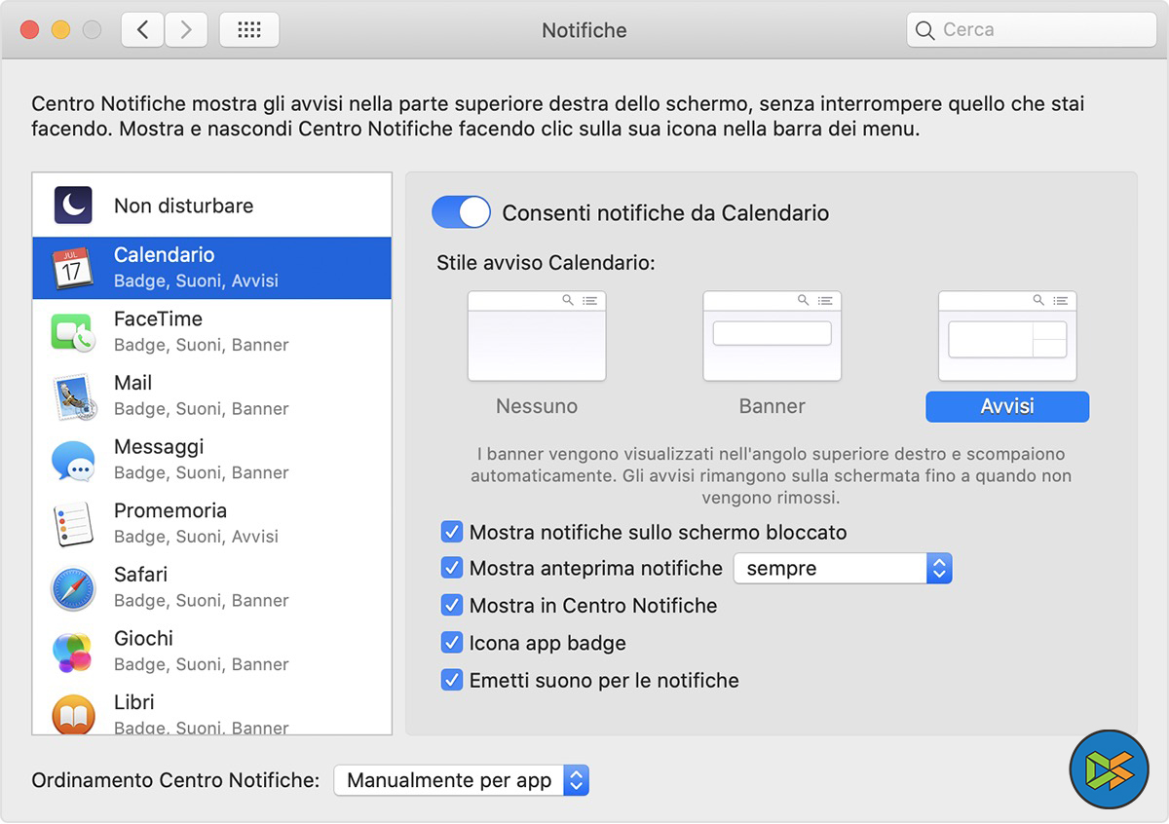This screenshot has height=824, width=1169.
Task: Click the Libri book icon
Action: pyautogui.click(x=73, y=714)
